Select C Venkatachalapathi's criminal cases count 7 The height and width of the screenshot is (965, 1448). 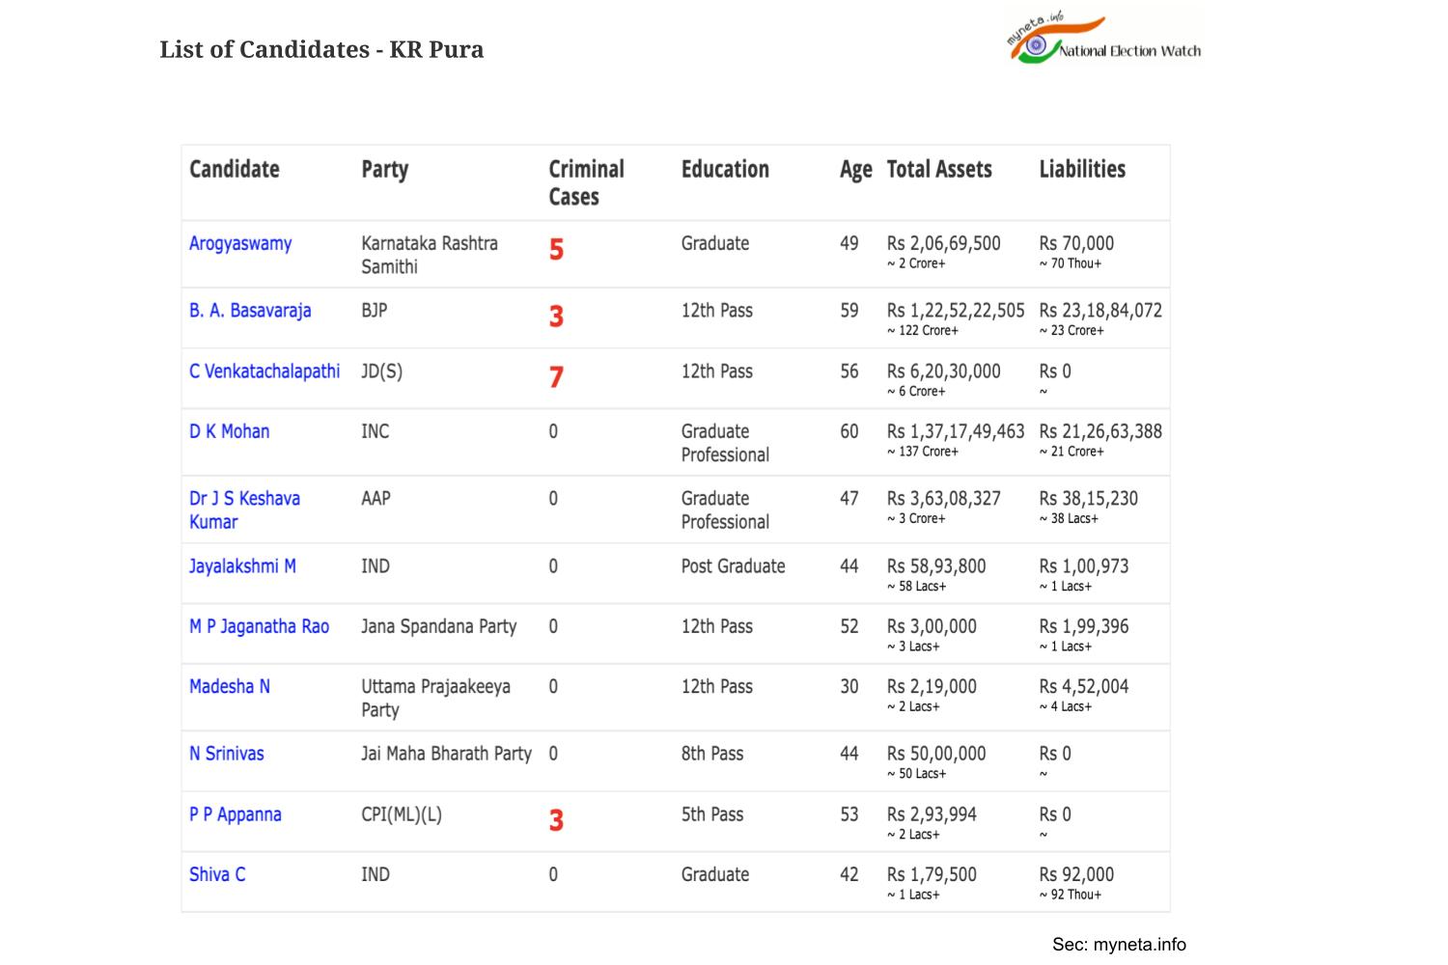coord(556,377)
